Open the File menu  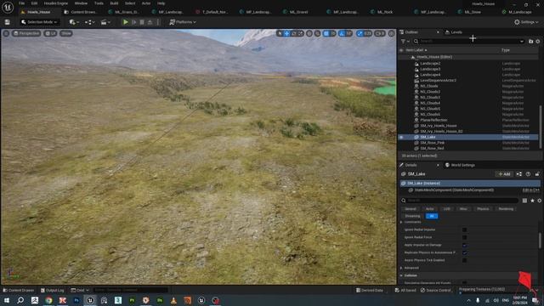(21, 3)
